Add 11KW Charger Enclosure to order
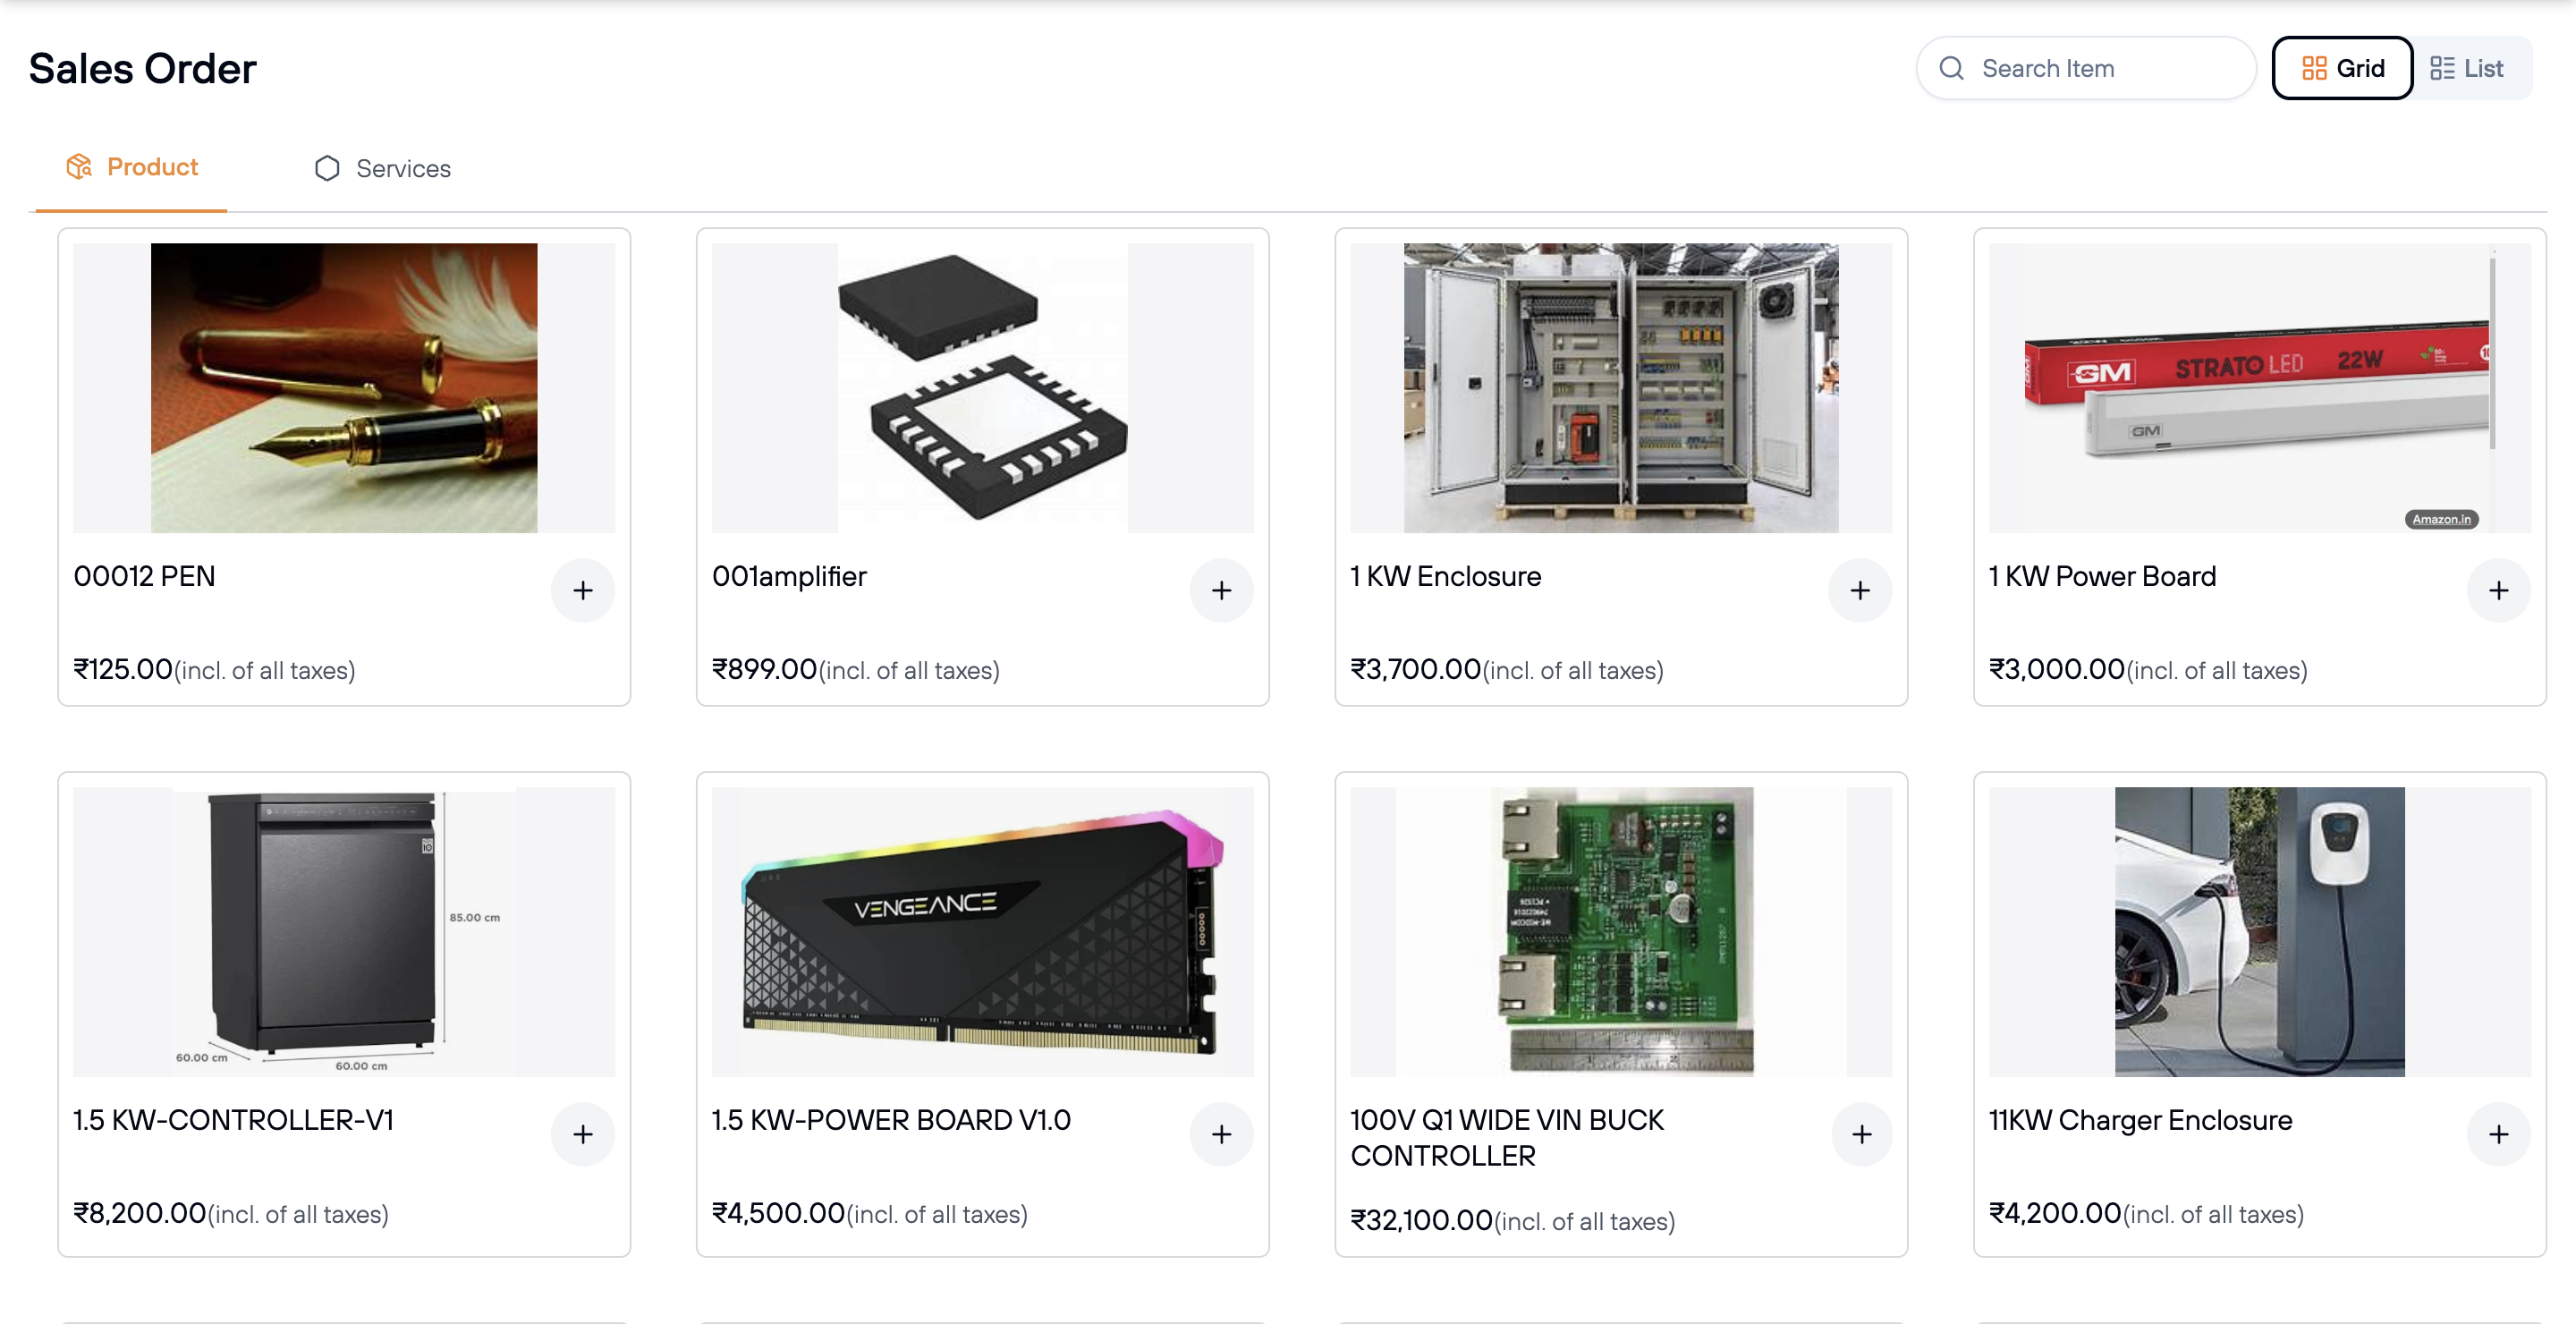This screenshot has width=2576, height=1324. click(x=2498, y=1135)
